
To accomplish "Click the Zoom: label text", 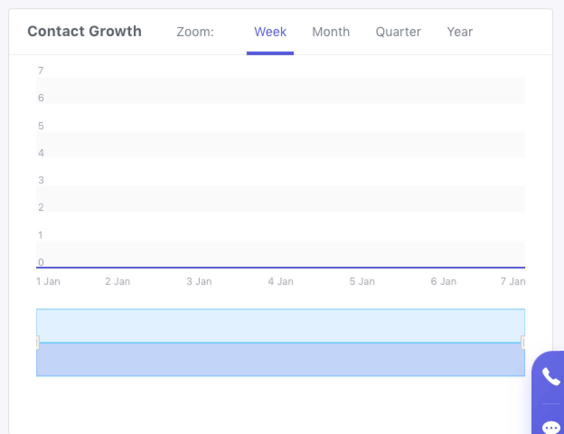I will click(195, 32).
